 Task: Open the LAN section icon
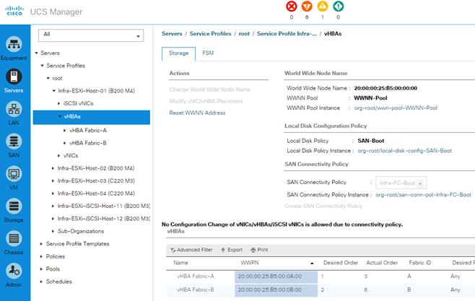click(x=14, y=109)
